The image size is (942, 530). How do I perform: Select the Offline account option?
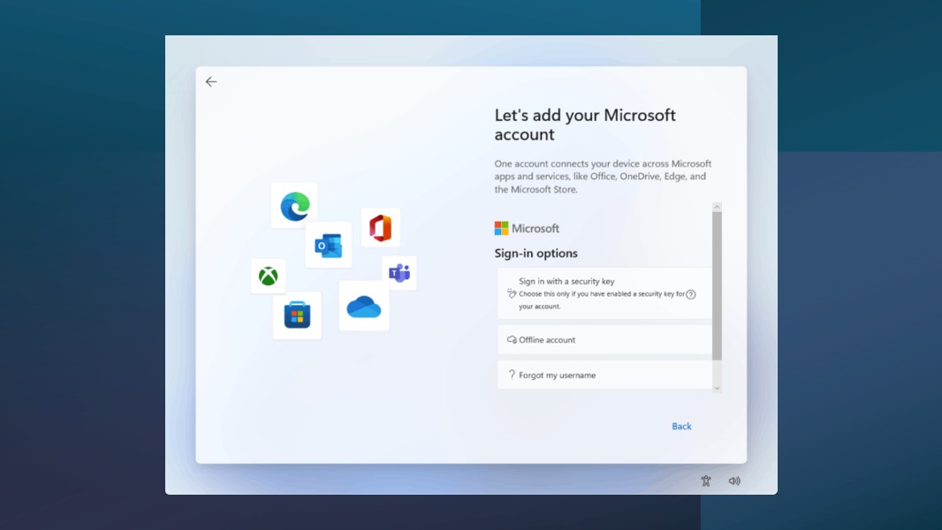(x=604, y=340)
